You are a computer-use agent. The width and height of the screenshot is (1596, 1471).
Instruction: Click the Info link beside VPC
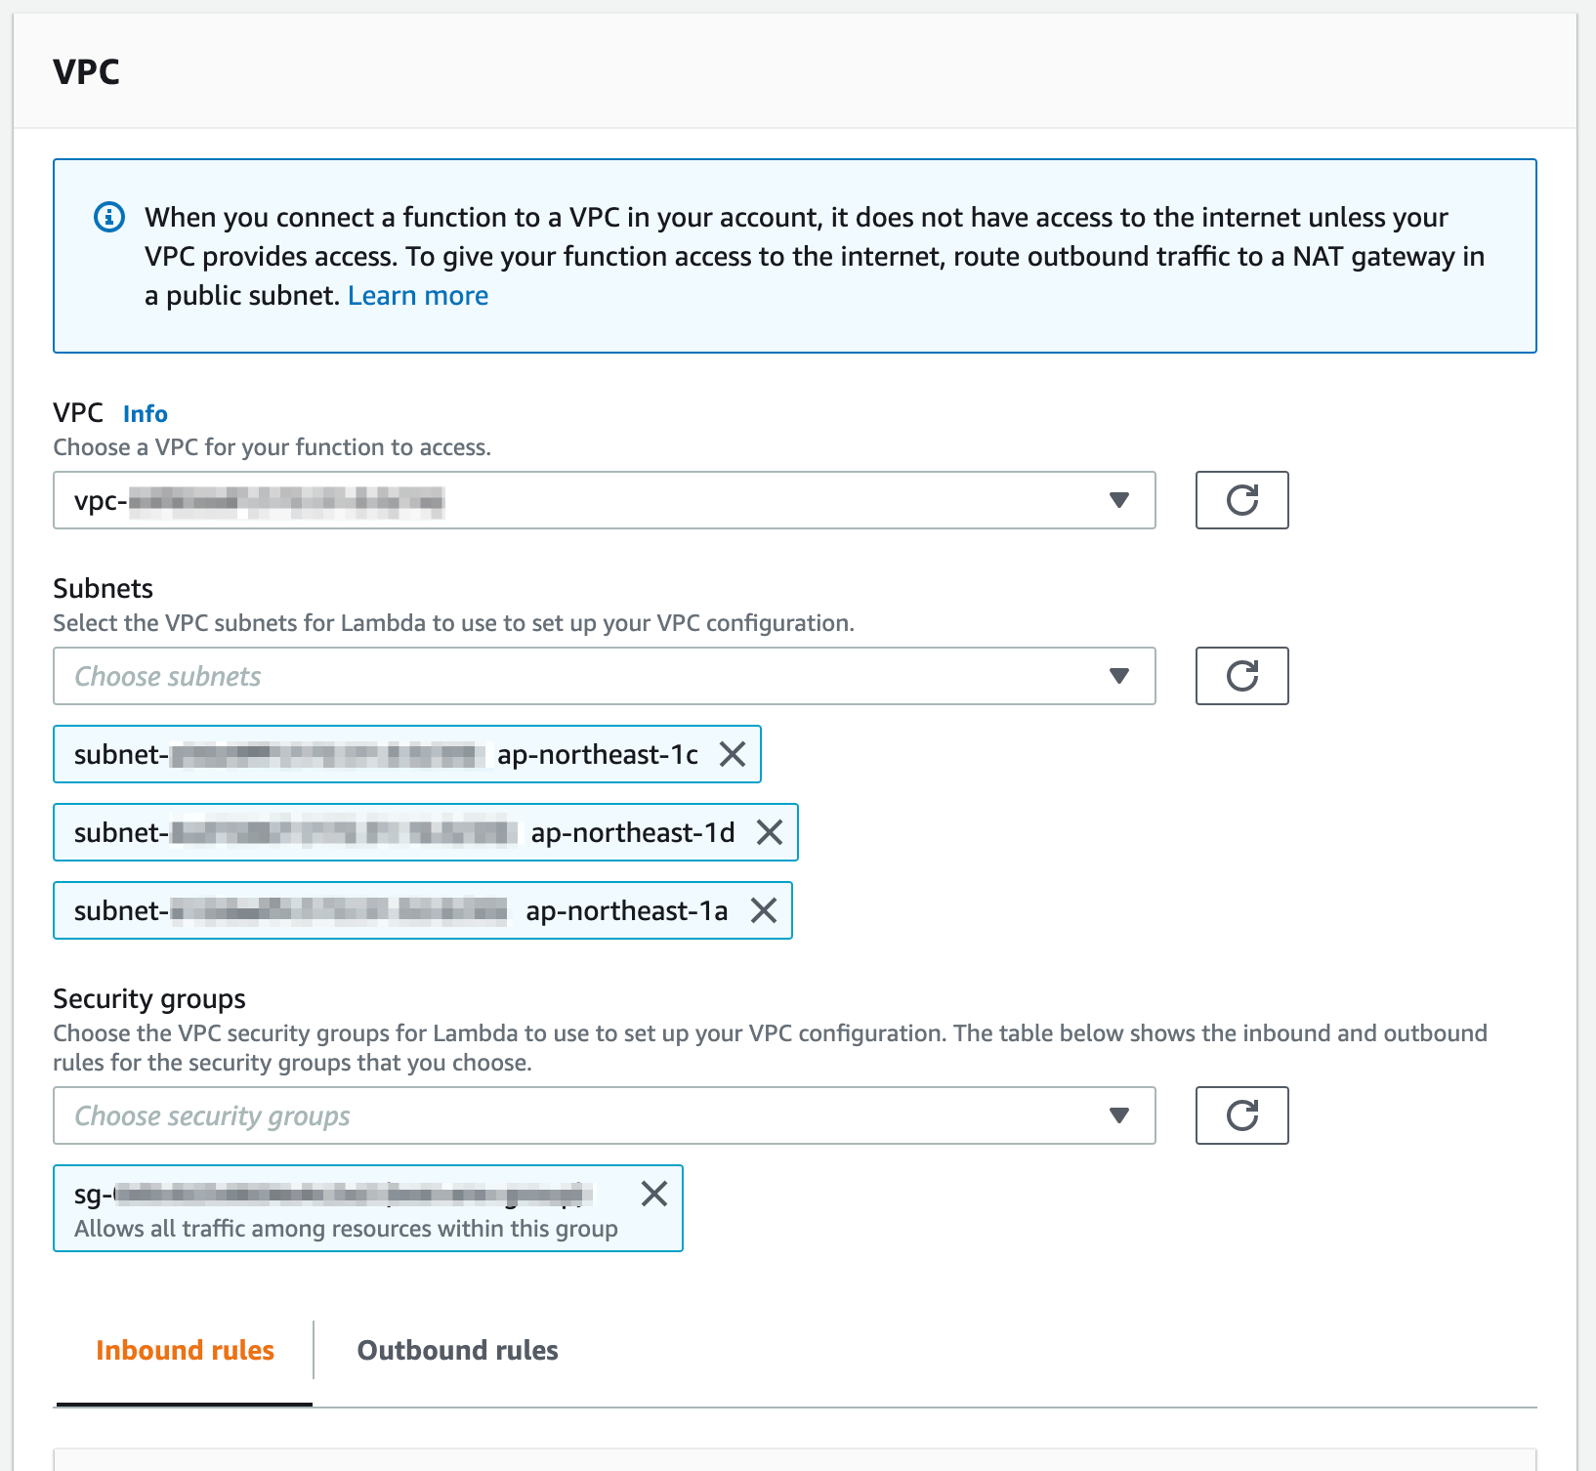[146, 414]
